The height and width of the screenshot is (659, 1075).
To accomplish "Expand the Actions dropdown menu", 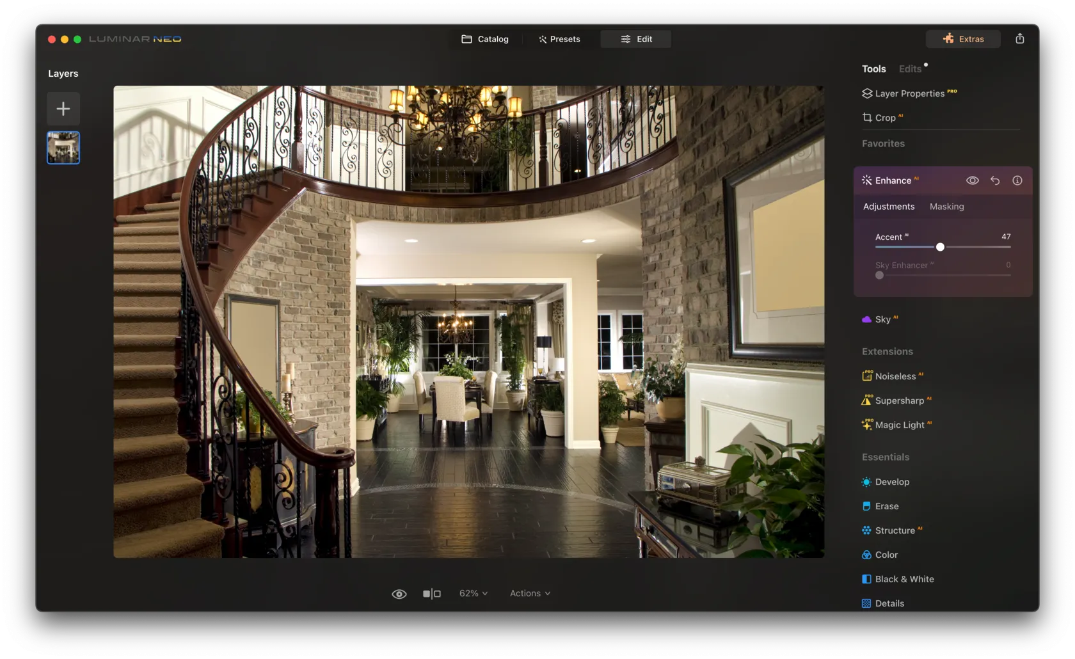I will pyautogui.click(x=530, y=594).
